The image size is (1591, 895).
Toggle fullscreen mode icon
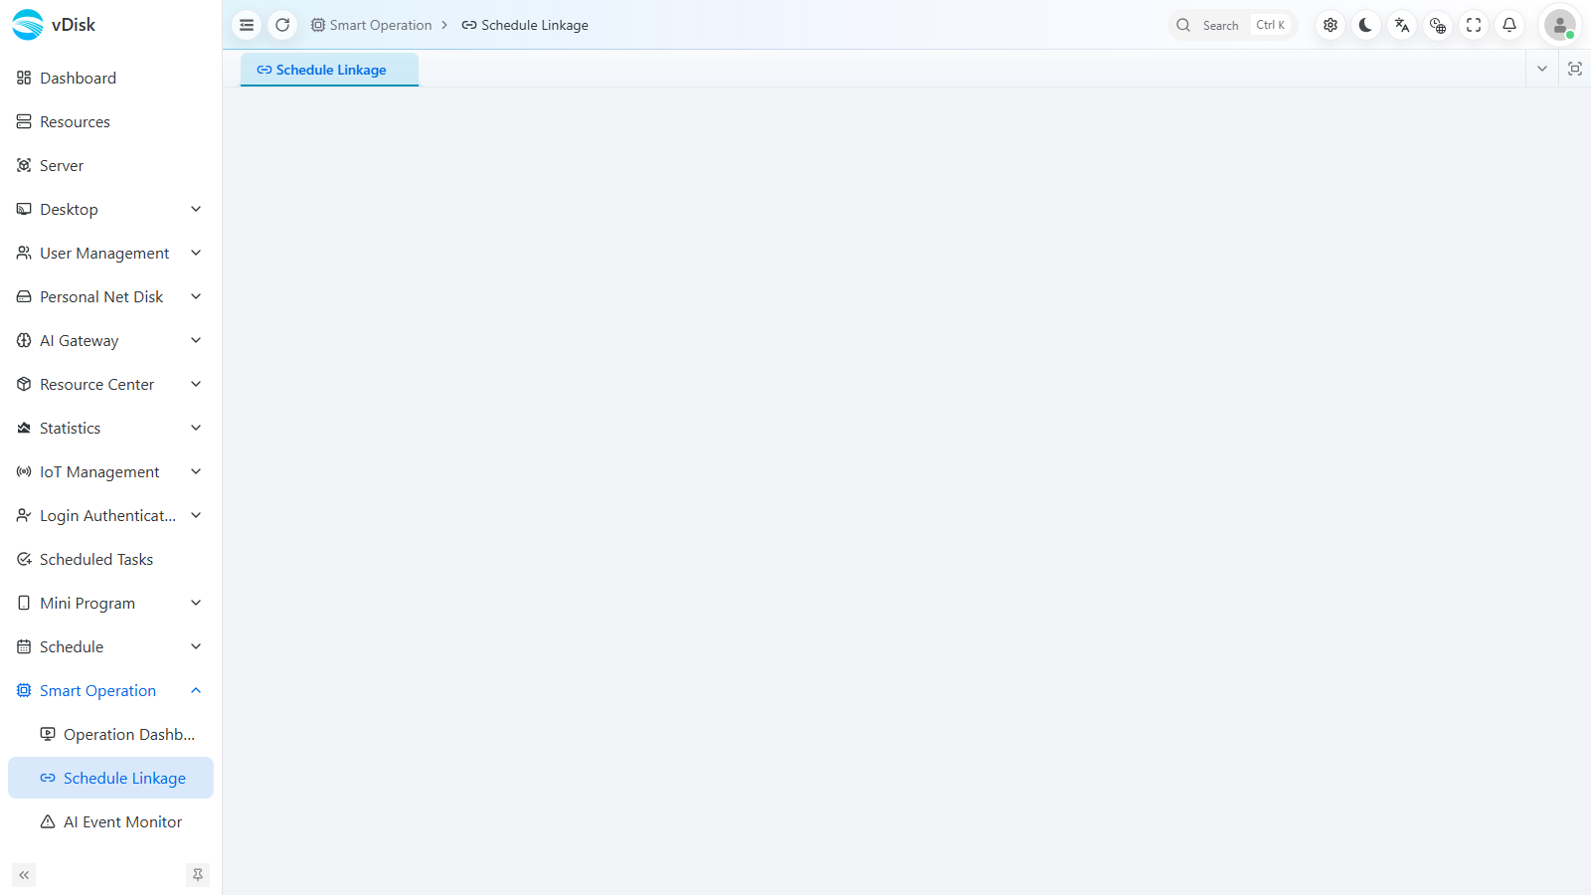(x=1474, y=25)
